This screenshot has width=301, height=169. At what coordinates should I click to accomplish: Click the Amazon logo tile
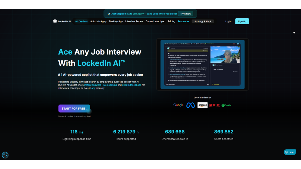(x=202, y=105)
